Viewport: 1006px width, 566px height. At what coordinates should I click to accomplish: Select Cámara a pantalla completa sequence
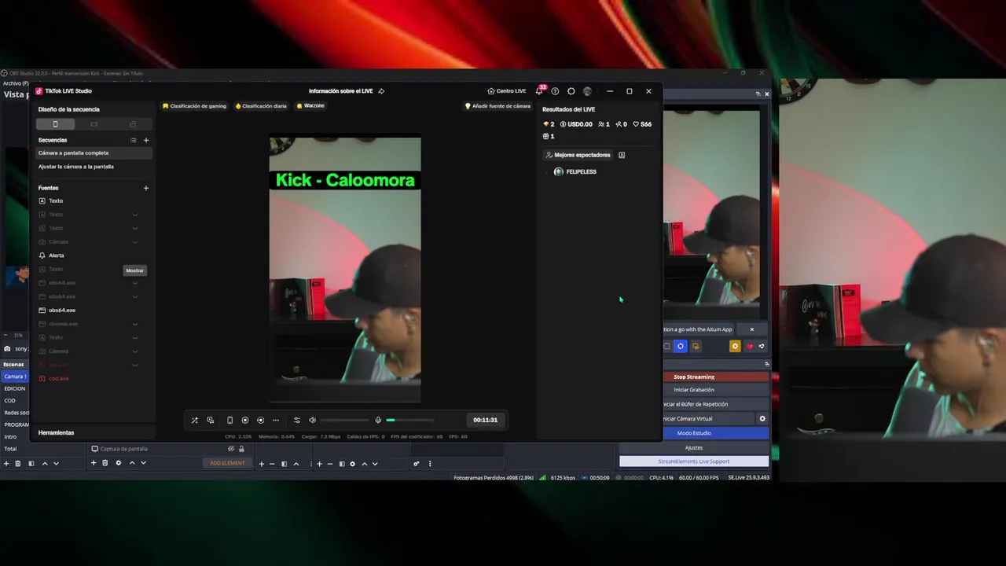click(94, 153)
